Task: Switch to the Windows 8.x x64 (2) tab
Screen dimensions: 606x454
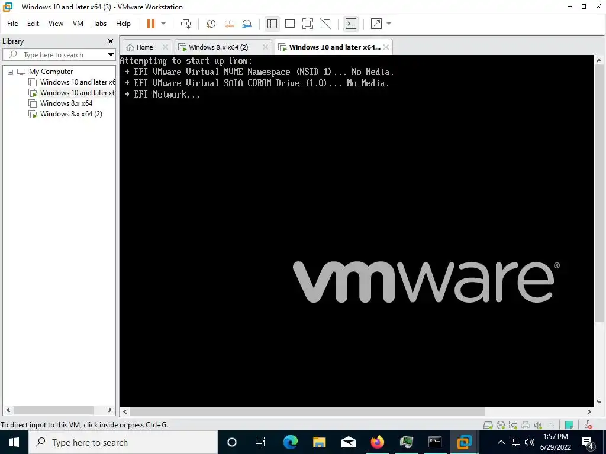Action: pos(218,47)
